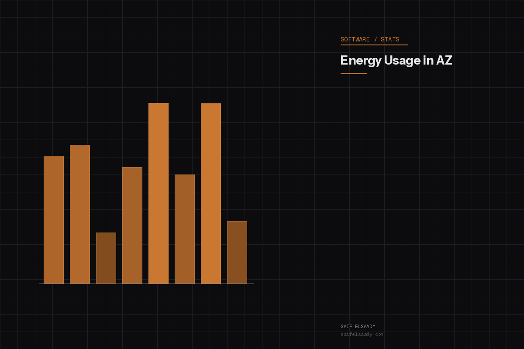Select the STATS label

391,39
